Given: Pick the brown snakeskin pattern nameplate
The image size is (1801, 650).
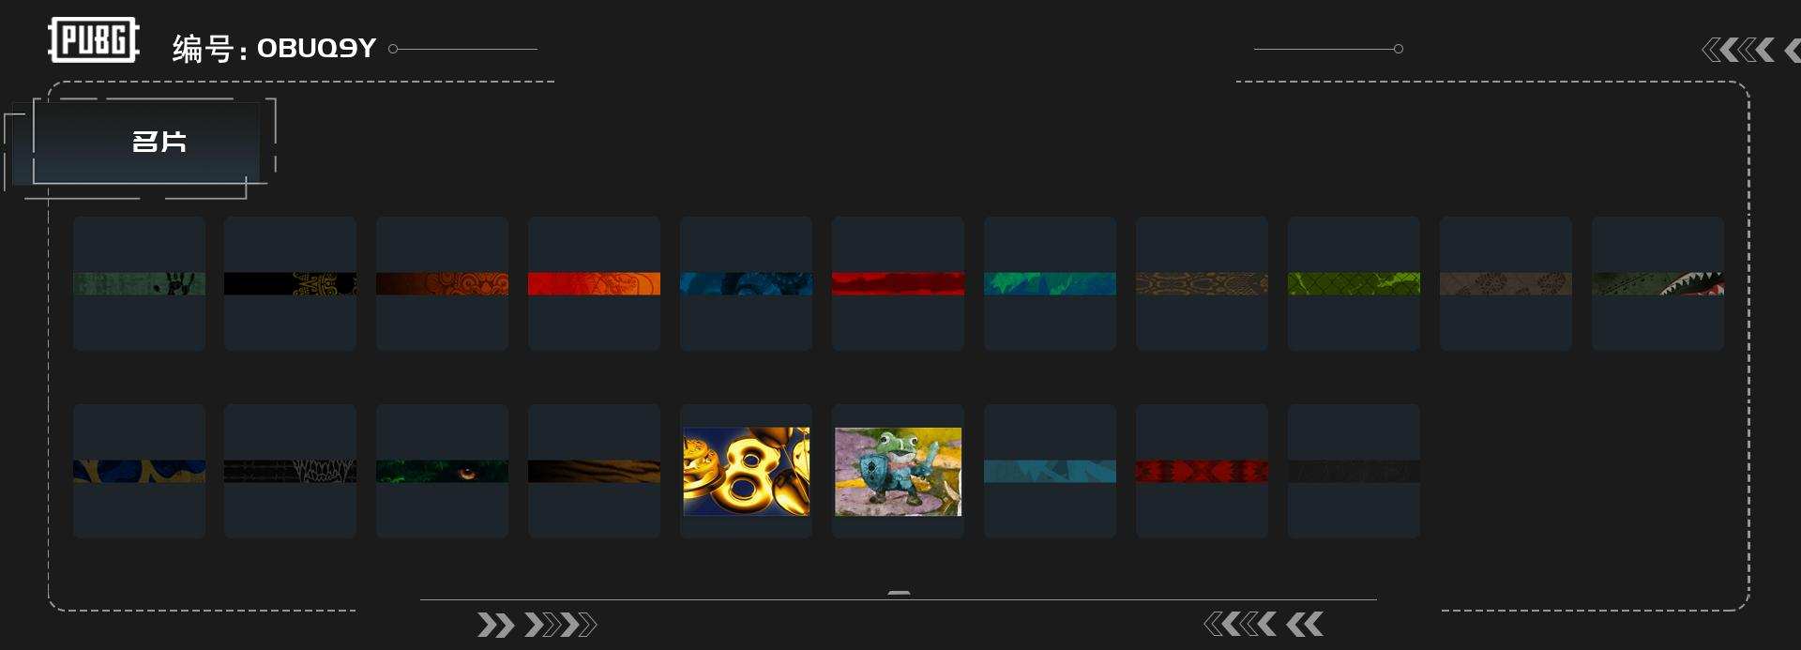Looking at the screenshot, I should 1202,283.
